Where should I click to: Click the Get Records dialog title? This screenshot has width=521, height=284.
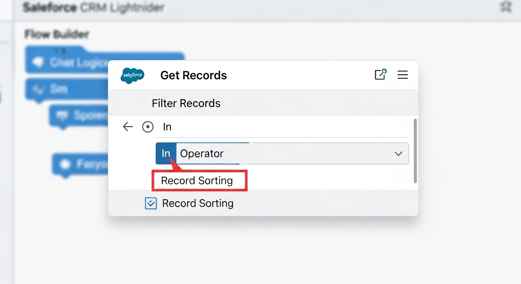[193, 75]
